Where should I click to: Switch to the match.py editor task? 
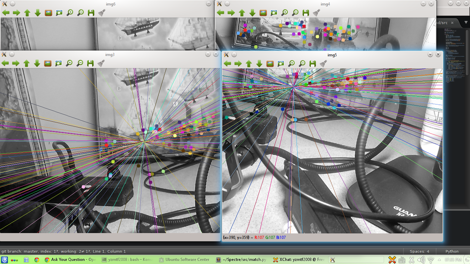pyautogui.click(x=241, y=260)
